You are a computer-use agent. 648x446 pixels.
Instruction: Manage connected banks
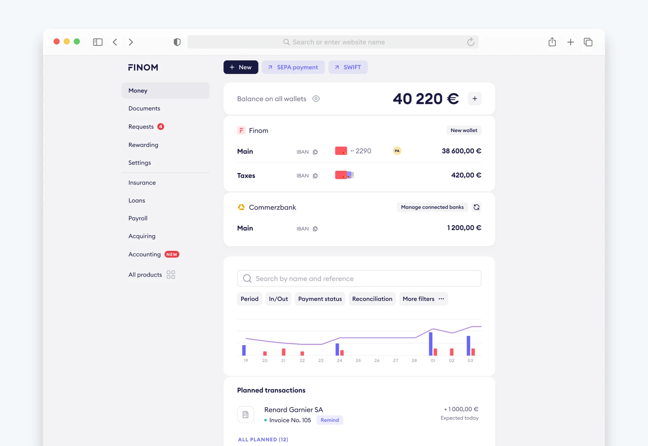click(432, 207)
